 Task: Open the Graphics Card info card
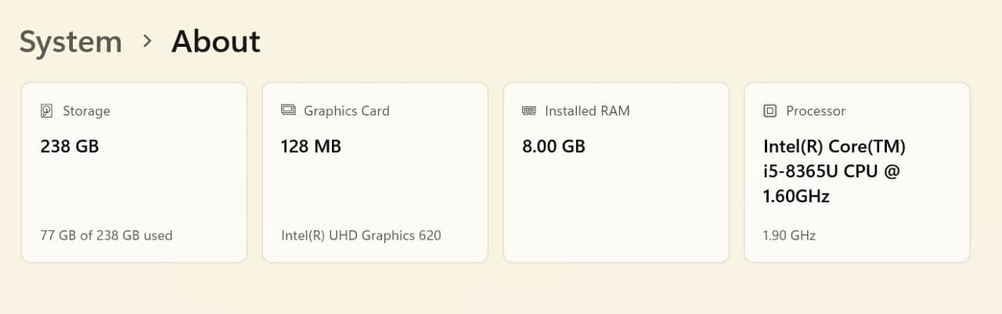coord(375,187)
